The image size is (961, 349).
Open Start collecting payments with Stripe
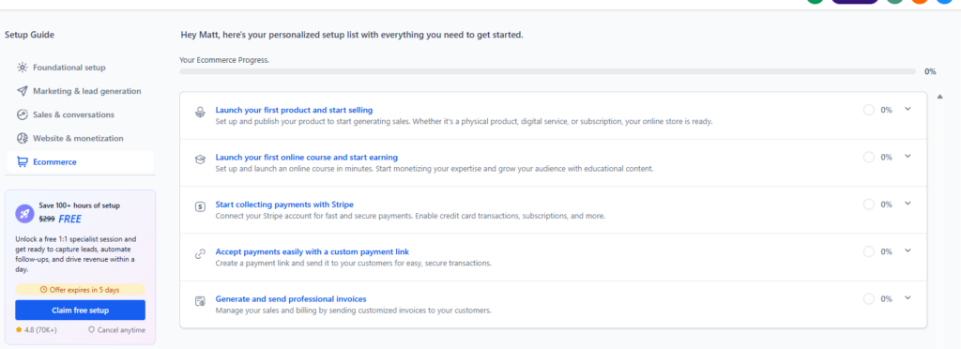[x=284, y=205]
